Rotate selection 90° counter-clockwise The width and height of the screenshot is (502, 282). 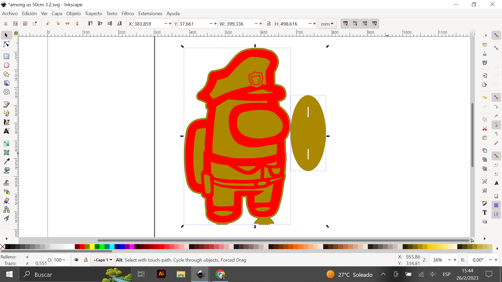(48, 24)
